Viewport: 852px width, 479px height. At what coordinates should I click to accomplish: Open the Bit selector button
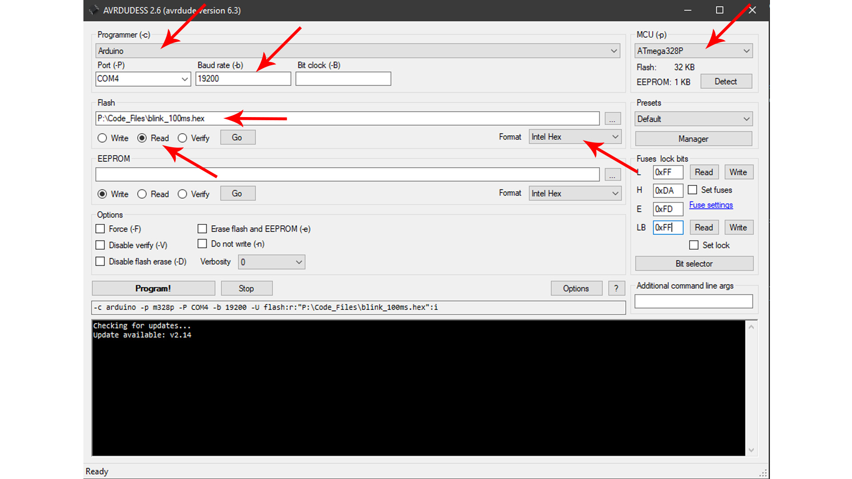click(x=694, y=263)
